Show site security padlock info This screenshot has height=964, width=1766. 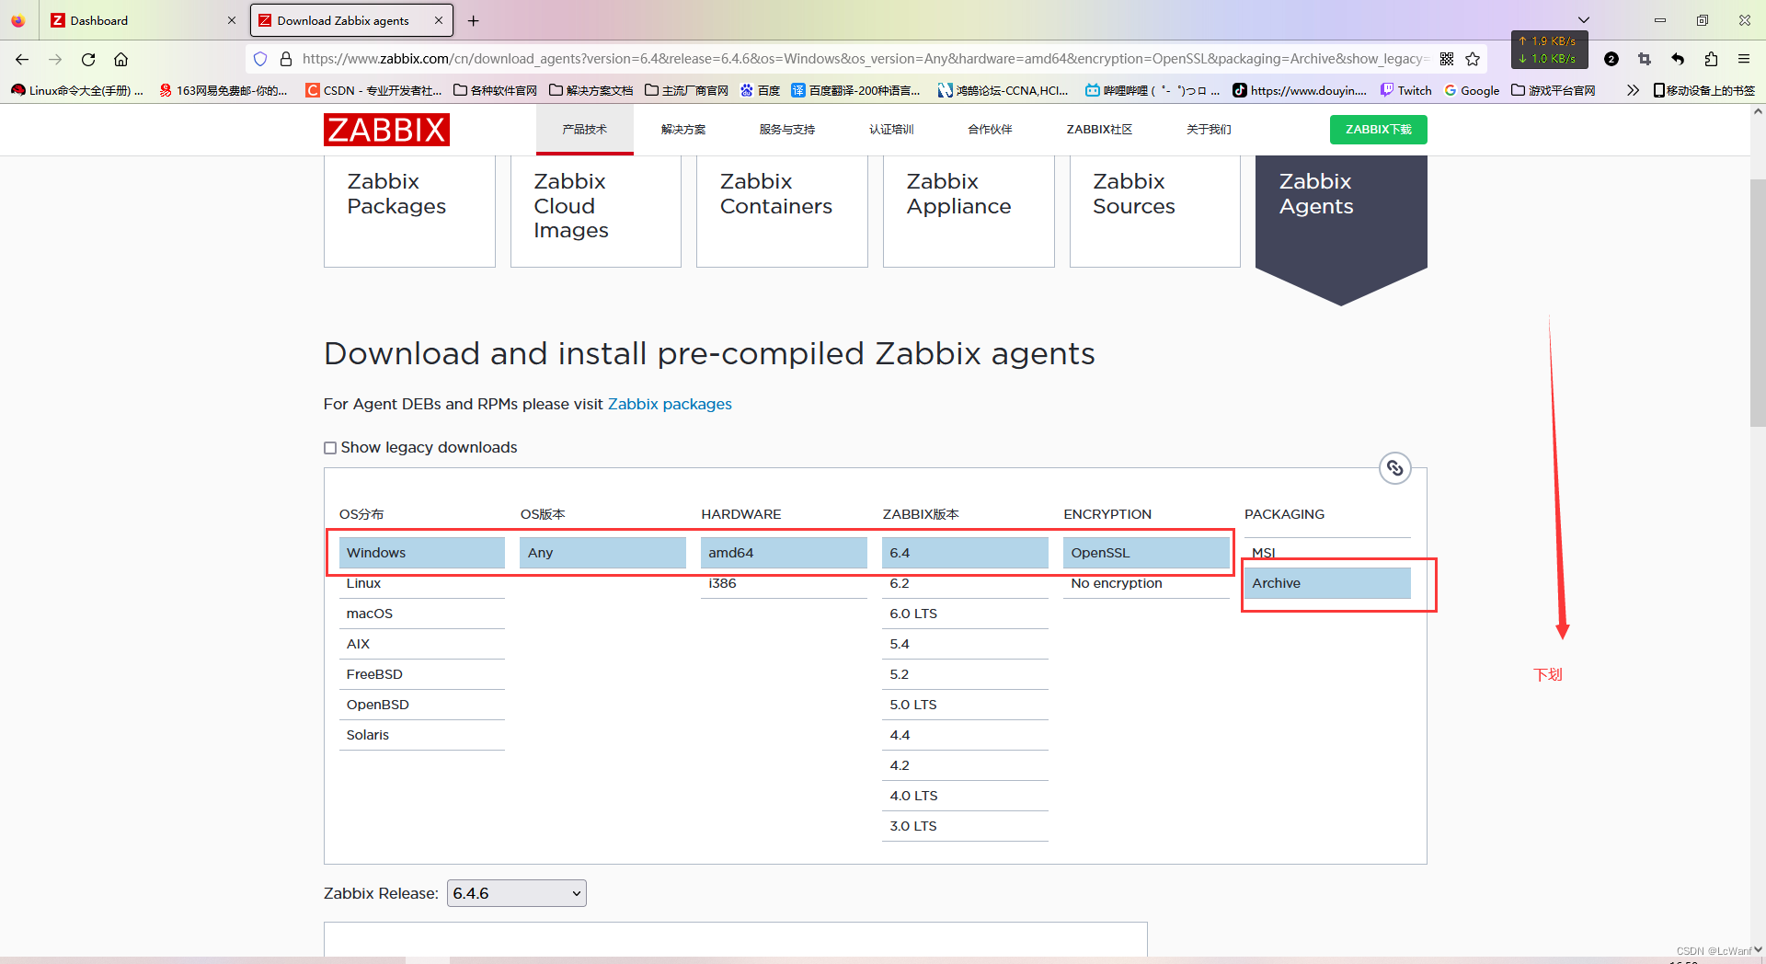286,59
